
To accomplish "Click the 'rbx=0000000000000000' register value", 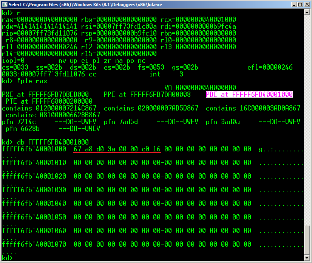I will [x=119, y=20].
